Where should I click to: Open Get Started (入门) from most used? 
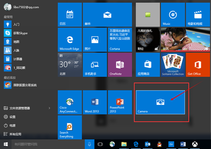(x=12, y=24)
